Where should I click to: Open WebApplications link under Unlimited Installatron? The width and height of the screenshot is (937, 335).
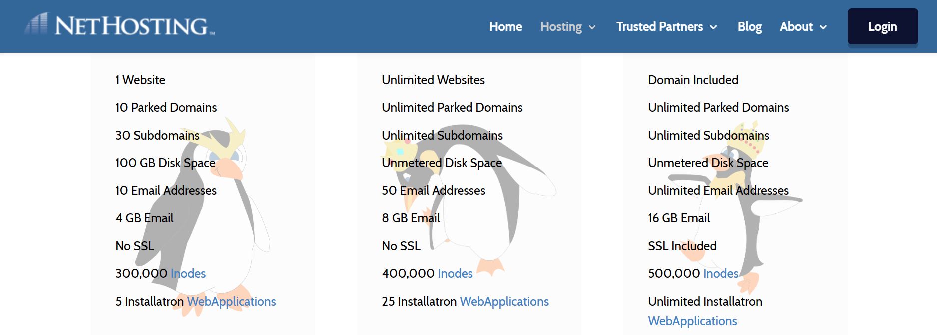click(693, 321)
